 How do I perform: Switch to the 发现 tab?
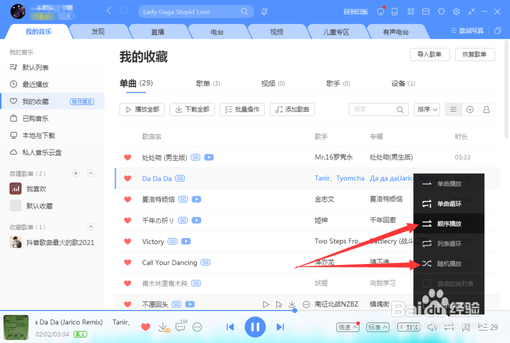coord(98,32)
